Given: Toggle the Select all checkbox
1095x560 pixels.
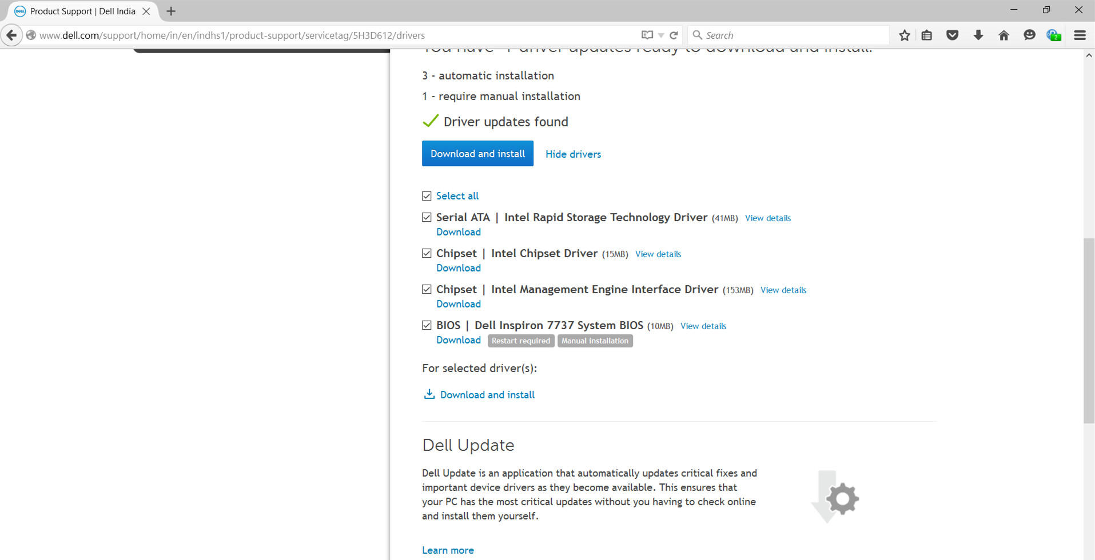Looking at the screenshot, I should tap(427, 196).
